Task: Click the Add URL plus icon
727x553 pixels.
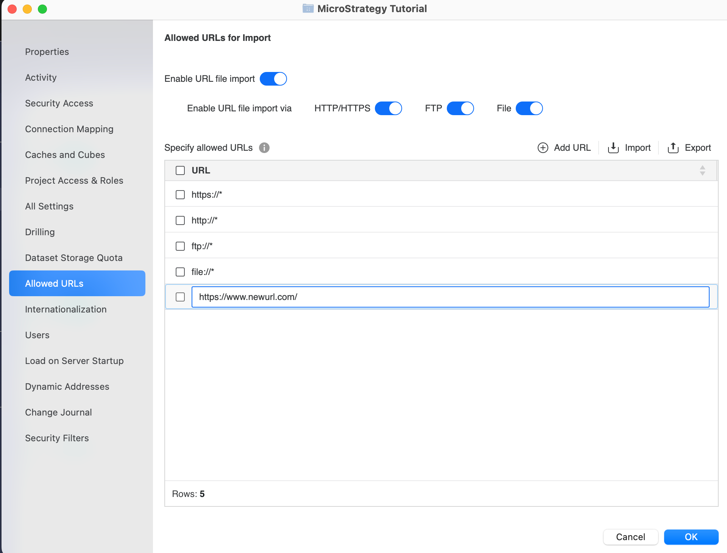Action: (x=543, y=148)
